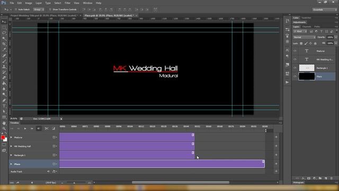Image resolution: width=339 pixels, height=191 pixels.
Task: Open the Actions panel play icon
Action: click(287, 82)
